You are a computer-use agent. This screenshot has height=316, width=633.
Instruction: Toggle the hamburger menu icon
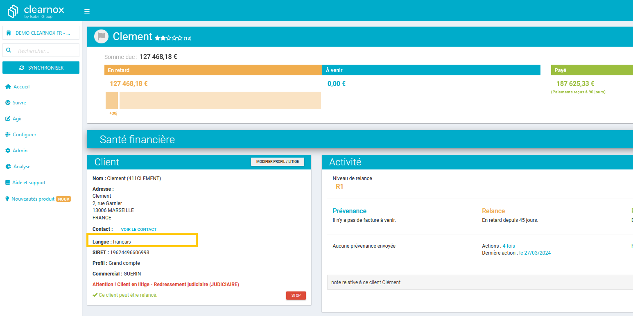87,11
